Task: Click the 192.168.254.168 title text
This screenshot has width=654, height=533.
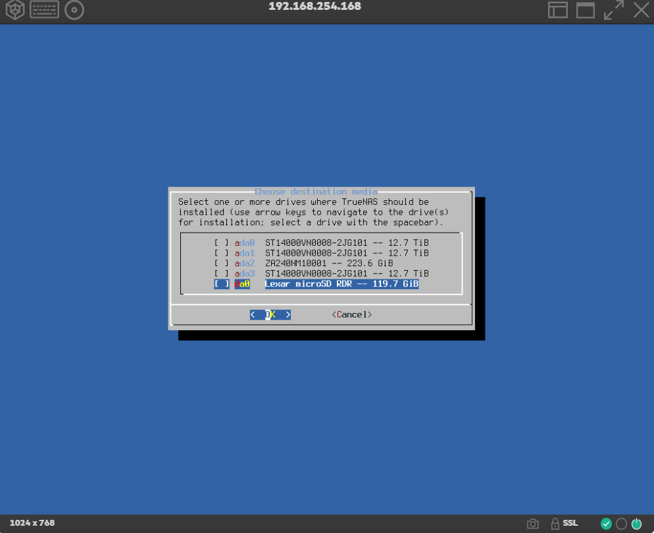Action: [314, 7]
